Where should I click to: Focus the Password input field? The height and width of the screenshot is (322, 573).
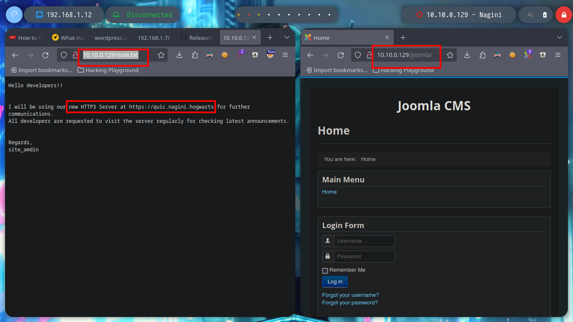coord(364,257)
